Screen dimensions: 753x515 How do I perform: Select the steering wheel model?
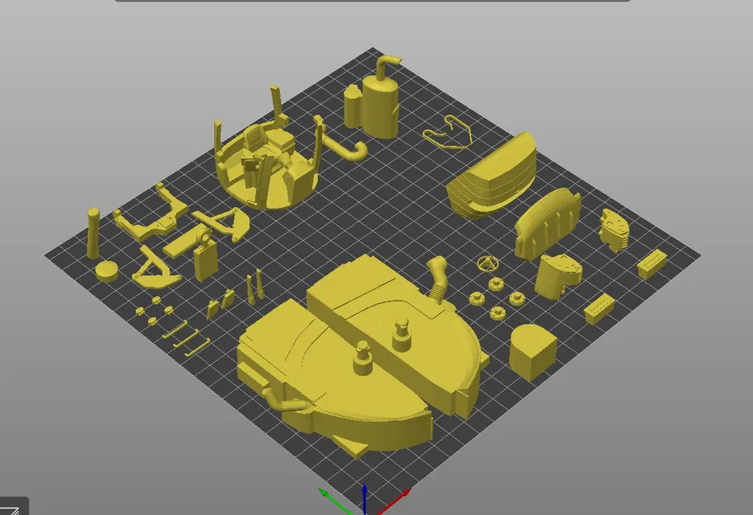[x=489, y=264]
